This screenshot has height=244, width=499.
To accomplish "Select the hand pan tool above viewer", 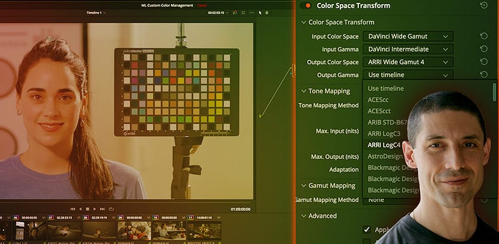I will (267, 12).
